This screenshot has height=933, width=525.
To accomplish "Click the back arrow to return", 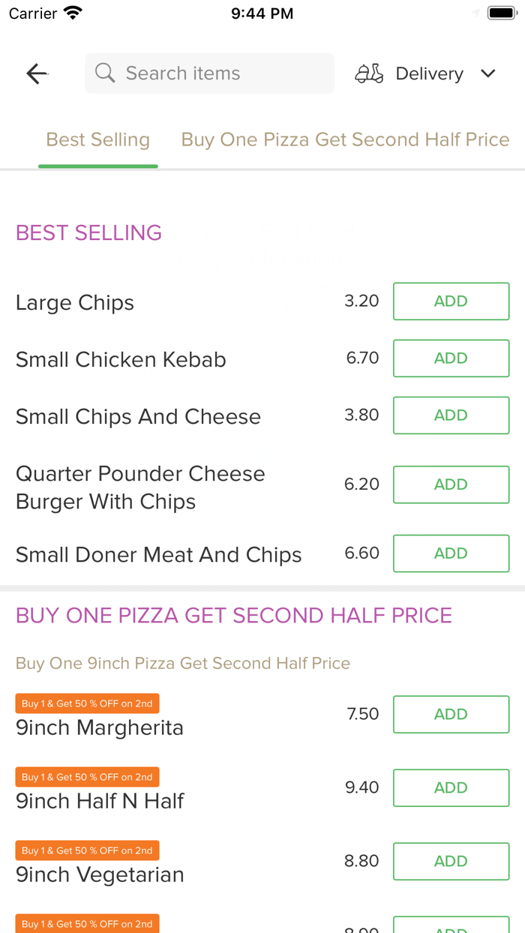I will 36,73.
